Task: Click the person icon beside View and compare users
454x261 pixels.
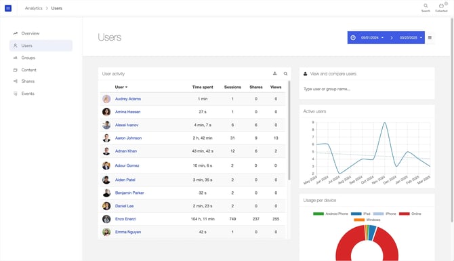Action: click(x=305, y=74)
